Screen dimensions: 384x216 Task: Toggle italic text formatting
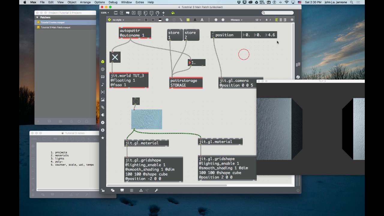point(270,20)
